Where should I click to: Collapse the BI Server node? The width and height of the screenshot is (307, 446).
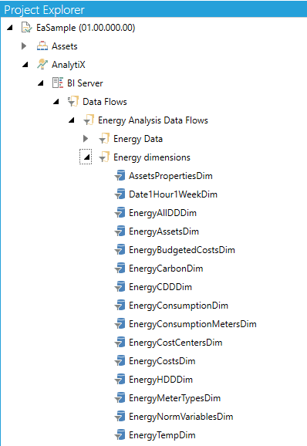point(41,83)
